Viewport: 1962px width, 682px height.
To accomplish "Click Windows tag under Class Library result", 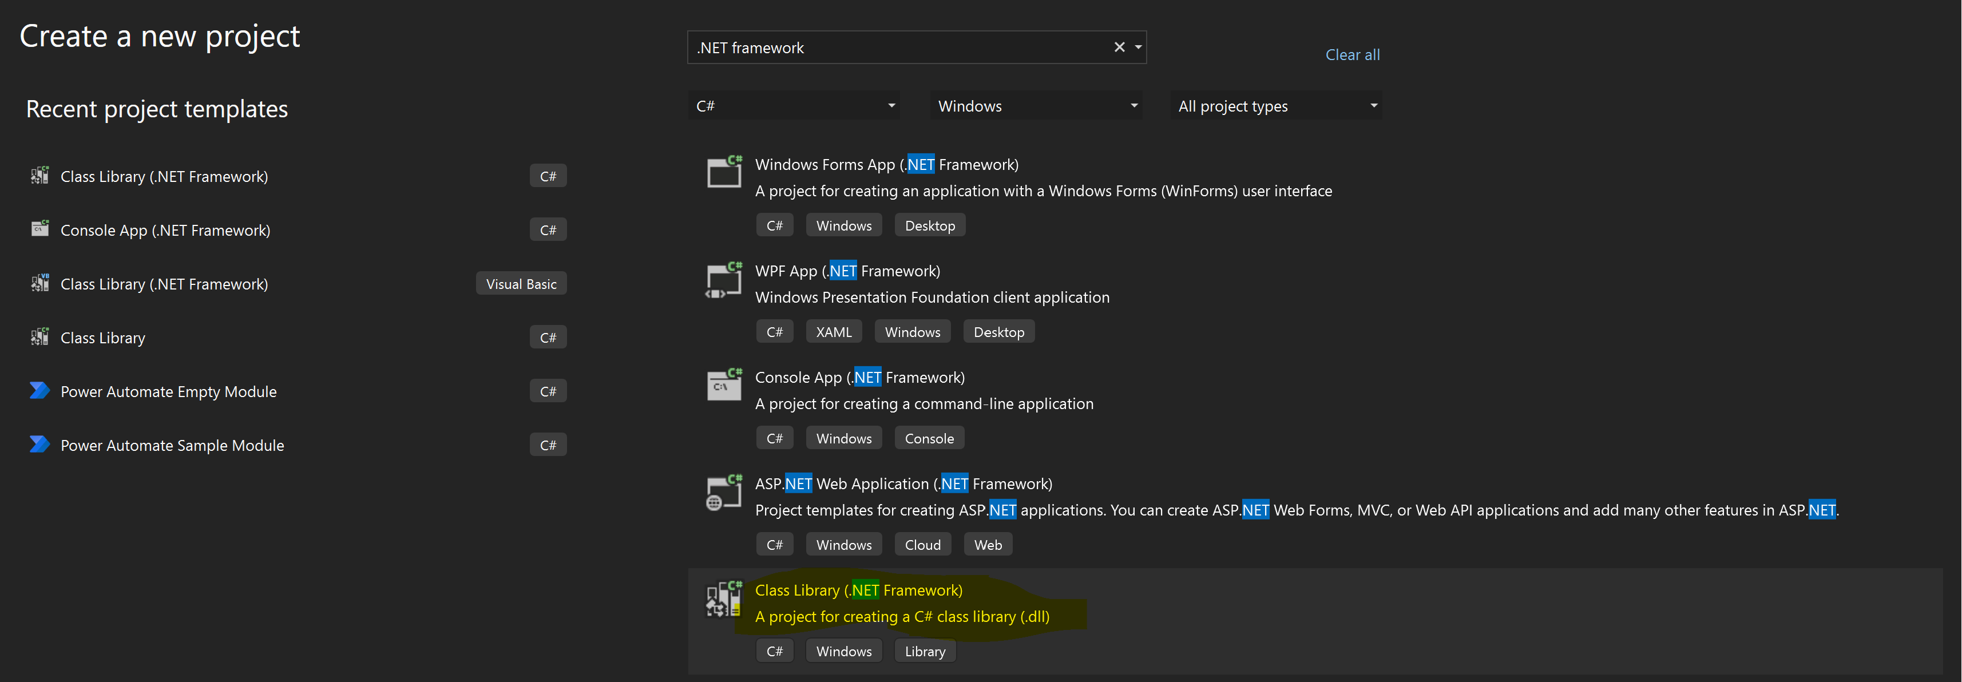I will (x=844, y=652).
